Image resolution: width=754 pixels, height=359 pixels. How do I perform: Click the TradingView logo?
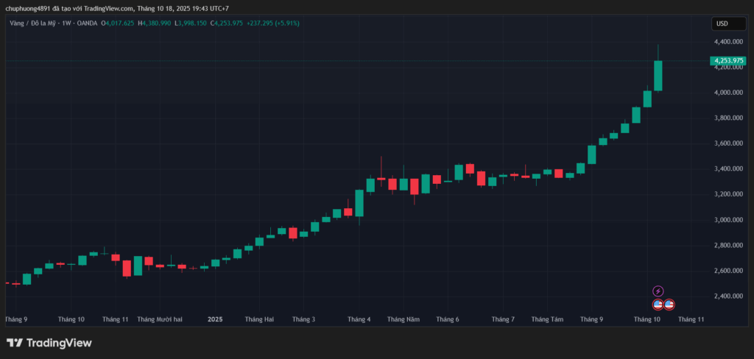tap(49, 343)
